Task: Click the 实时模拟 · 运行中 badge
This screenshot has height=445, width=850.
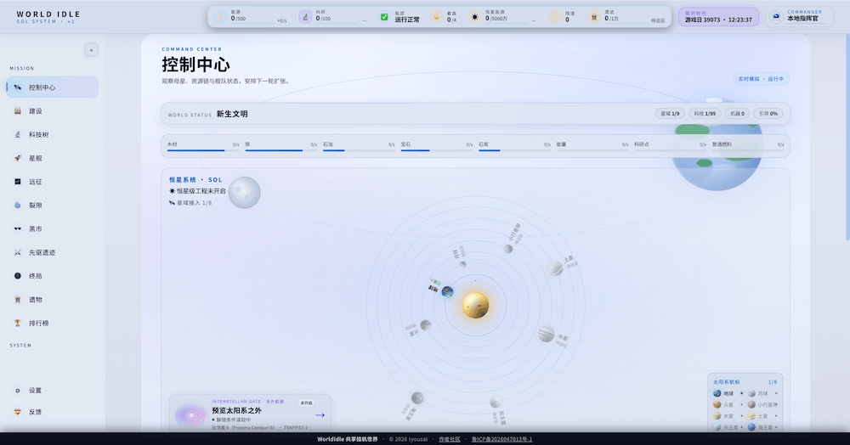Action: (x=761, y=79)
